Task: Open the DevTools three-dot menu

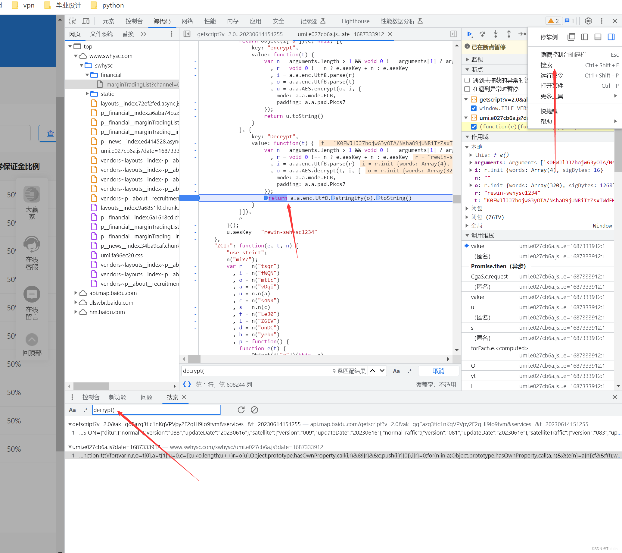Action: pyautogui.click(x=602, y=21)
